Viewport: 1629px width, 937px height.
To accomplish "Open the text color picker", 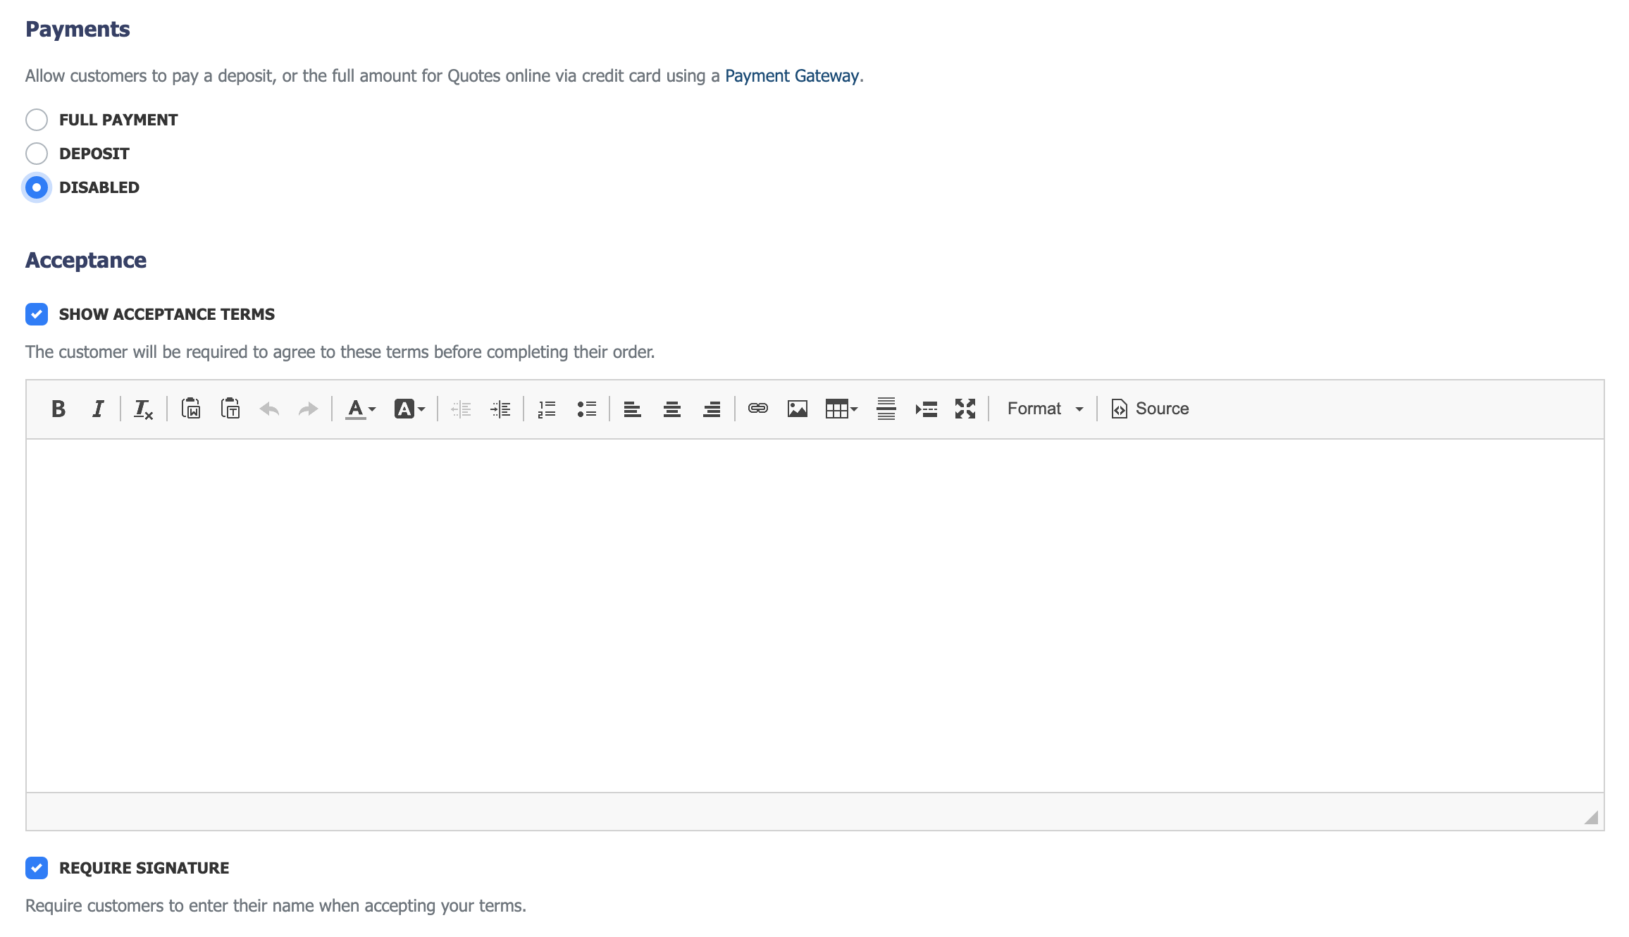I will (361, 409).
